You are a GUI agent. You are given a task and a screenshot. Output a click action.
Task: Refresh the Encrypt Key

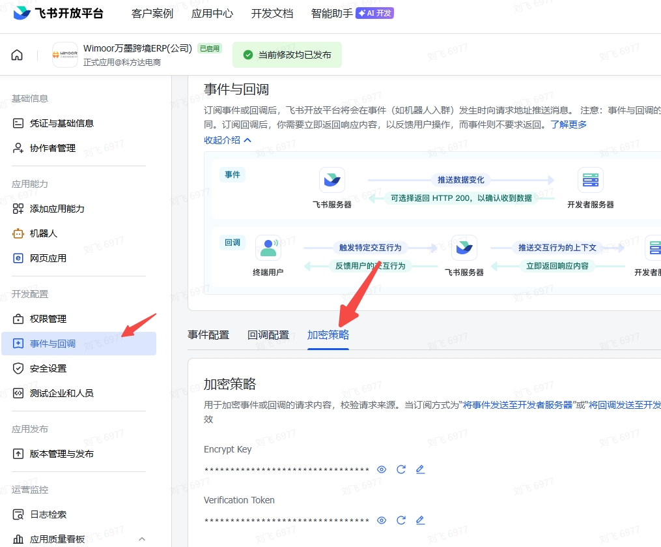(401, 469)
